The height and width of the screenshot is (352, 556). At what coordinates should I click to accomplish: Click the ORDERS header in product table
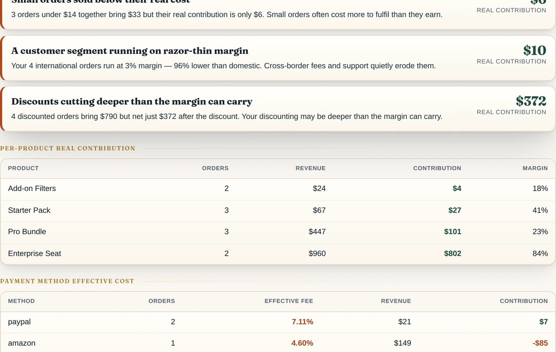215,168
